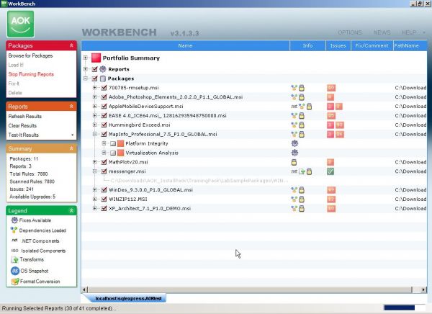Click issues badge for WINZIP112.MSI

click(331, 199)
